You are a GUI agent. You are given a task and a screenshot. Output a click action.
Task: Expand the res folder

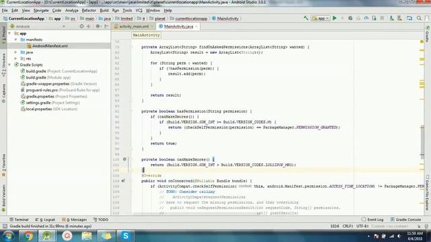[16, 58]
